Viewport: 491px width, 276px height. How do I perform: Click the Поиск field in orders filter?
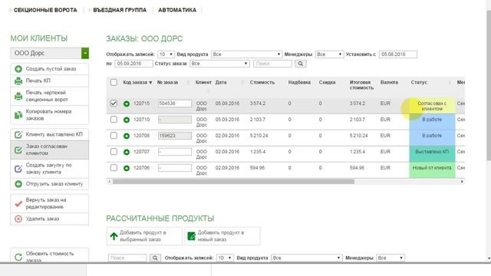pos(272,64)
